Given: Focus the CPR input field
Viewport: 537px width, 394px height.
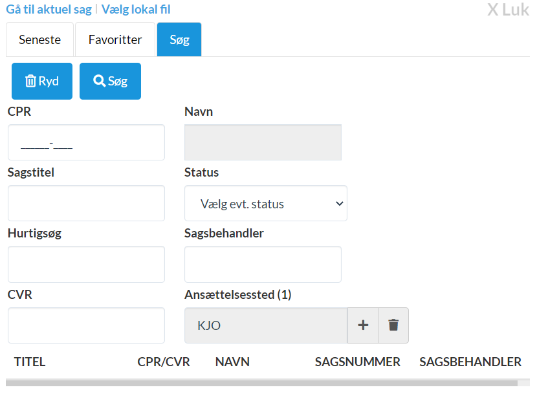Looking at the screenshot, I should pos(86,143).
